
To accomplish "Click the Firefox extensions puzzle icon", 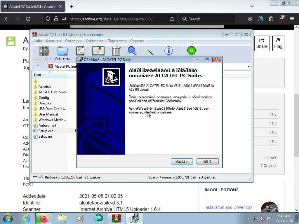I will point(271,19).
